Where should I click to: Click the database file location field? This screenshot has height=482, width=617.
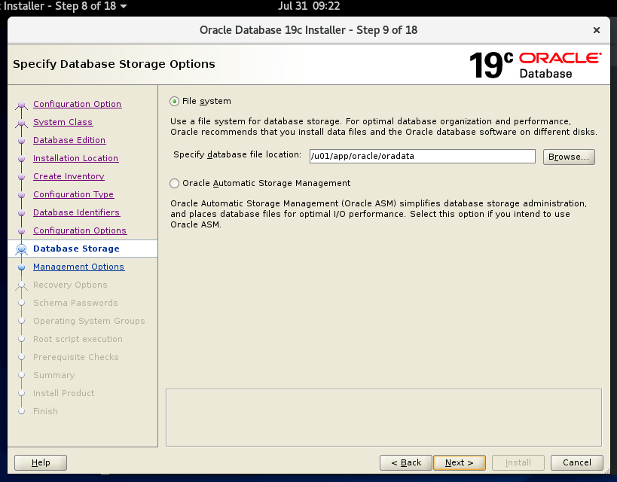[422, 156]
